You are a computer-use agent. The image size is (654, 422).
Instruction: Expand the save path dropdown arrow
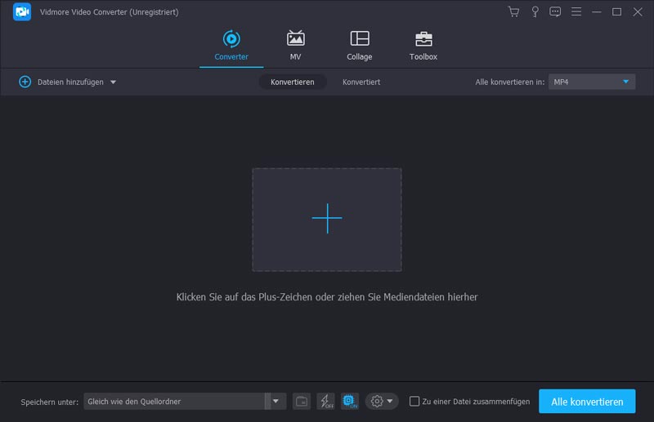click(275, 401)
